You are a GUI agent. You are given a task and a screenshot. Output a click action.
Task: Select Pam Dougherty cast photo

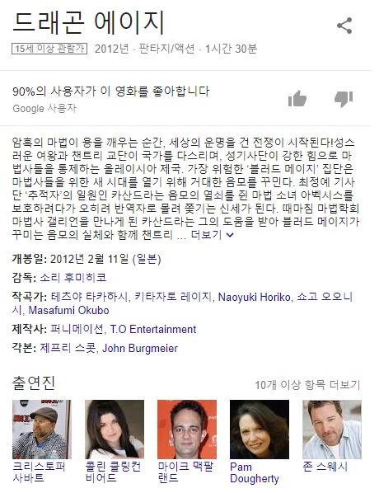pyautogui.click(x=260, y=430)
